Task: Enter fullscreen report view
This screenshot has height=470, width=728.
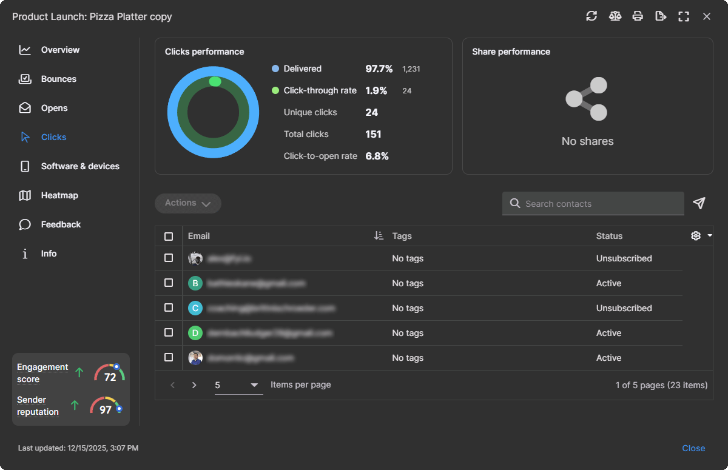Action: click(x=684, y=16)
